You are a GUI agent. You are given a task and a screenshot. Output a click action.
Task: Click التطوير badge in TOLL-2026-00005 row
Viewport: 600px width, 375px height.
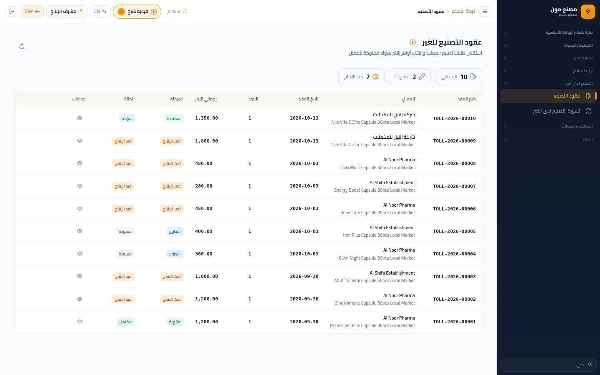[x=175, y=231]
